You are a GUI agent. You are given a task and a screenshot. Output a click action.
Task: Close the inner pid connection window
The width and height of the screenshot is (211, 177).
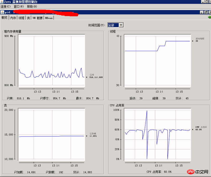209,12
